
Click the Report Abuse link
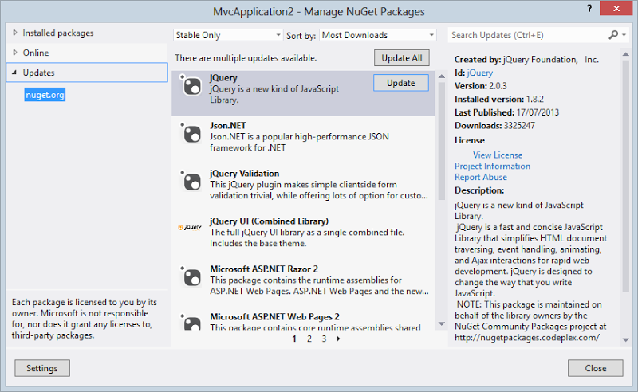point(481,177)
